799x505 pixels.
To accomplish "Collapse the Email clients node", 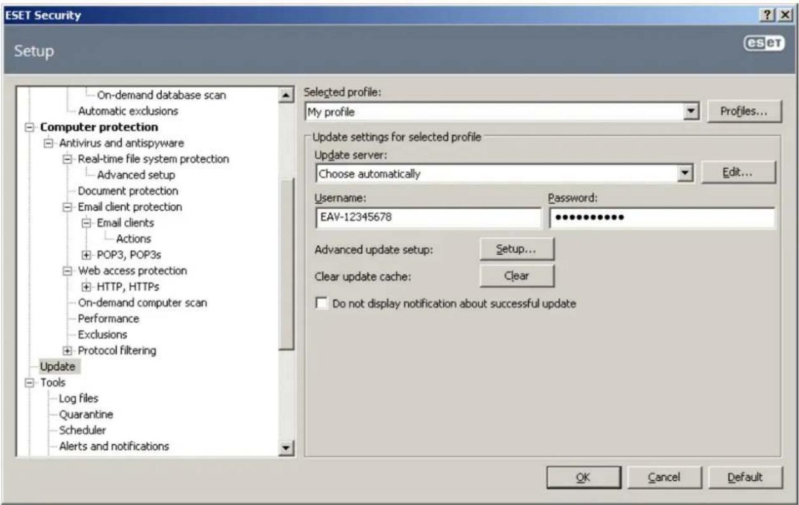I will pos(86,223).
